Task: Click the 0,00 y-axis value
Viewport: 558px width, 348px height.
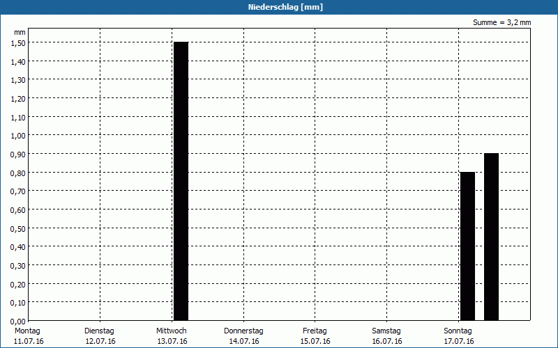Action: pos(18,322)
